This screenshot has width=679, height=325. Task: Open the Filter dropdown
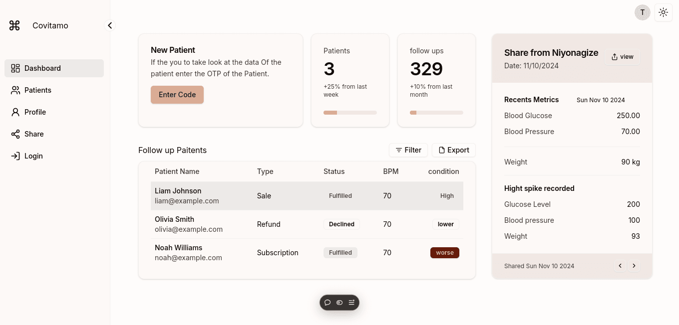pyautogui.click(x=408, y=150)
